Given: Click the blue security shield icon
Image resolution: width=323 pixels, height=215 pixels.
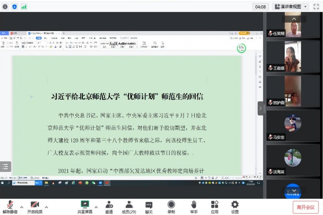Looking at the screenshot, I should click(15, 6).
